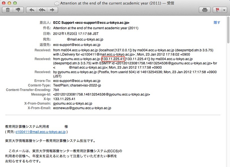Click body line お知らせするものです。
The width and height of the screenshot is (230, 167).
click(23, 161)
